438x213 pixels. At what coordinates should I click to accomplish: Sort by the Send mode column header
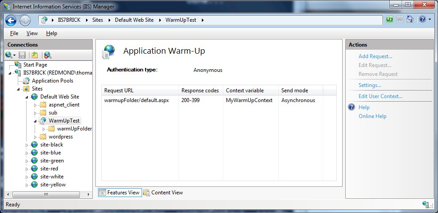point(301,91)
